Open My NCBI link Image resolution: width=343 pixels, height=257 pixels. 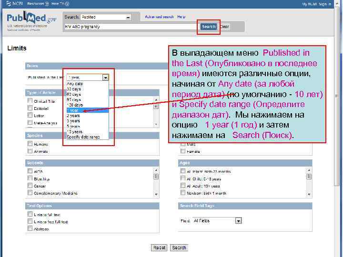(309, 4)
